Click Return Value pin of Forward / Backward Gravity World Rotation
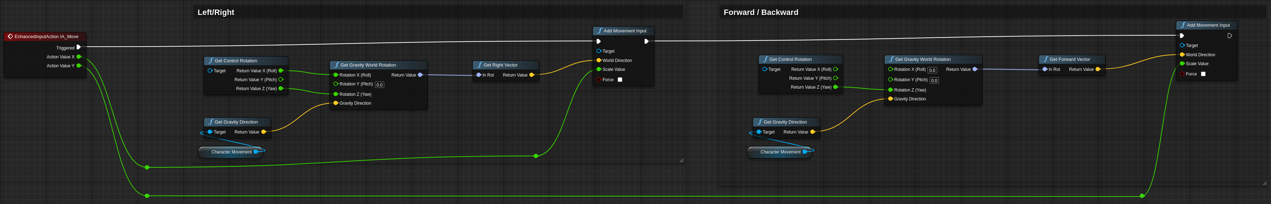 (x=975, y=69)
